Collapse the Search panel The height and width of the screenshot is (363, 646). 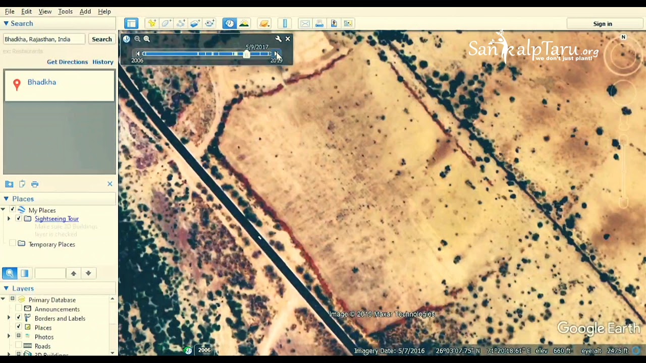click(6, 23)
